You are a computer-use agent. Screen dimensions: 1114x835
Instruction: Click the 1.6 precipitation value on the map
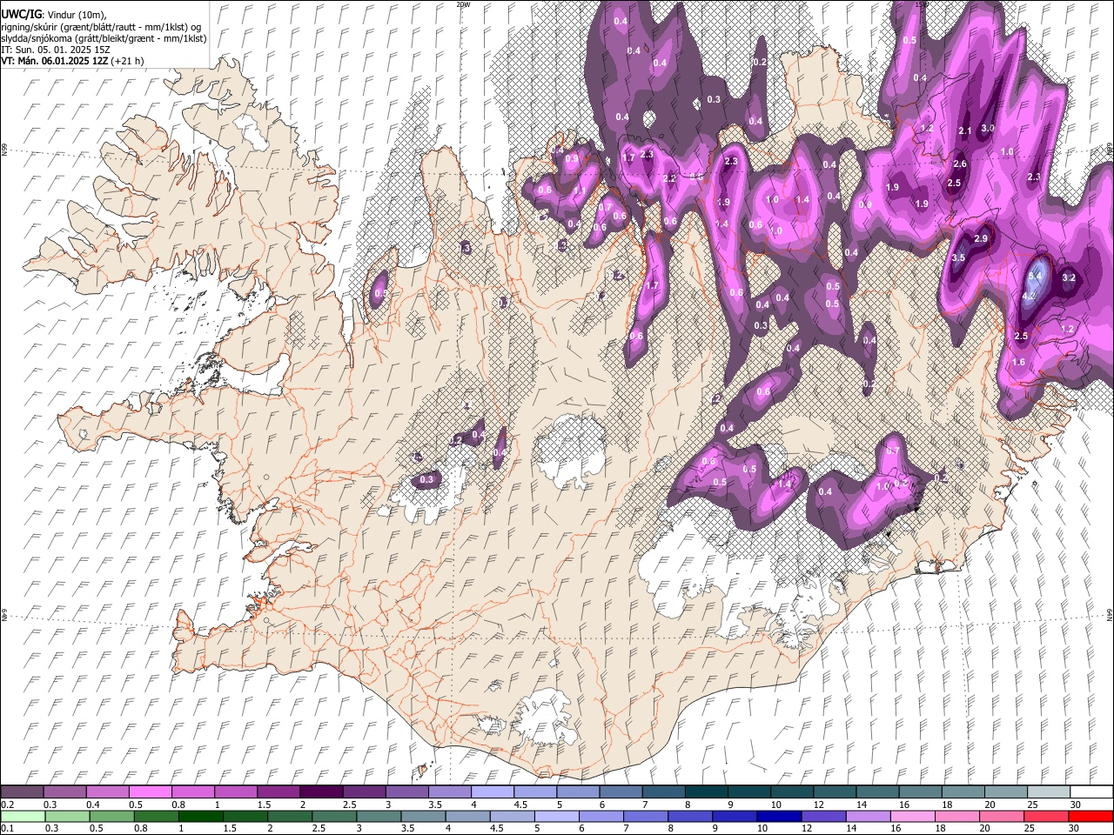[x=1018, y=363]
